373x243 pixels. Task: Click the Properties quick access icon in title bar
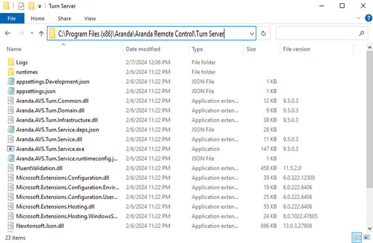pos(21,6)
